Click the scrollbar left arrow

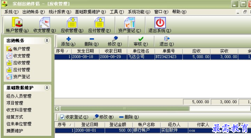57,109
